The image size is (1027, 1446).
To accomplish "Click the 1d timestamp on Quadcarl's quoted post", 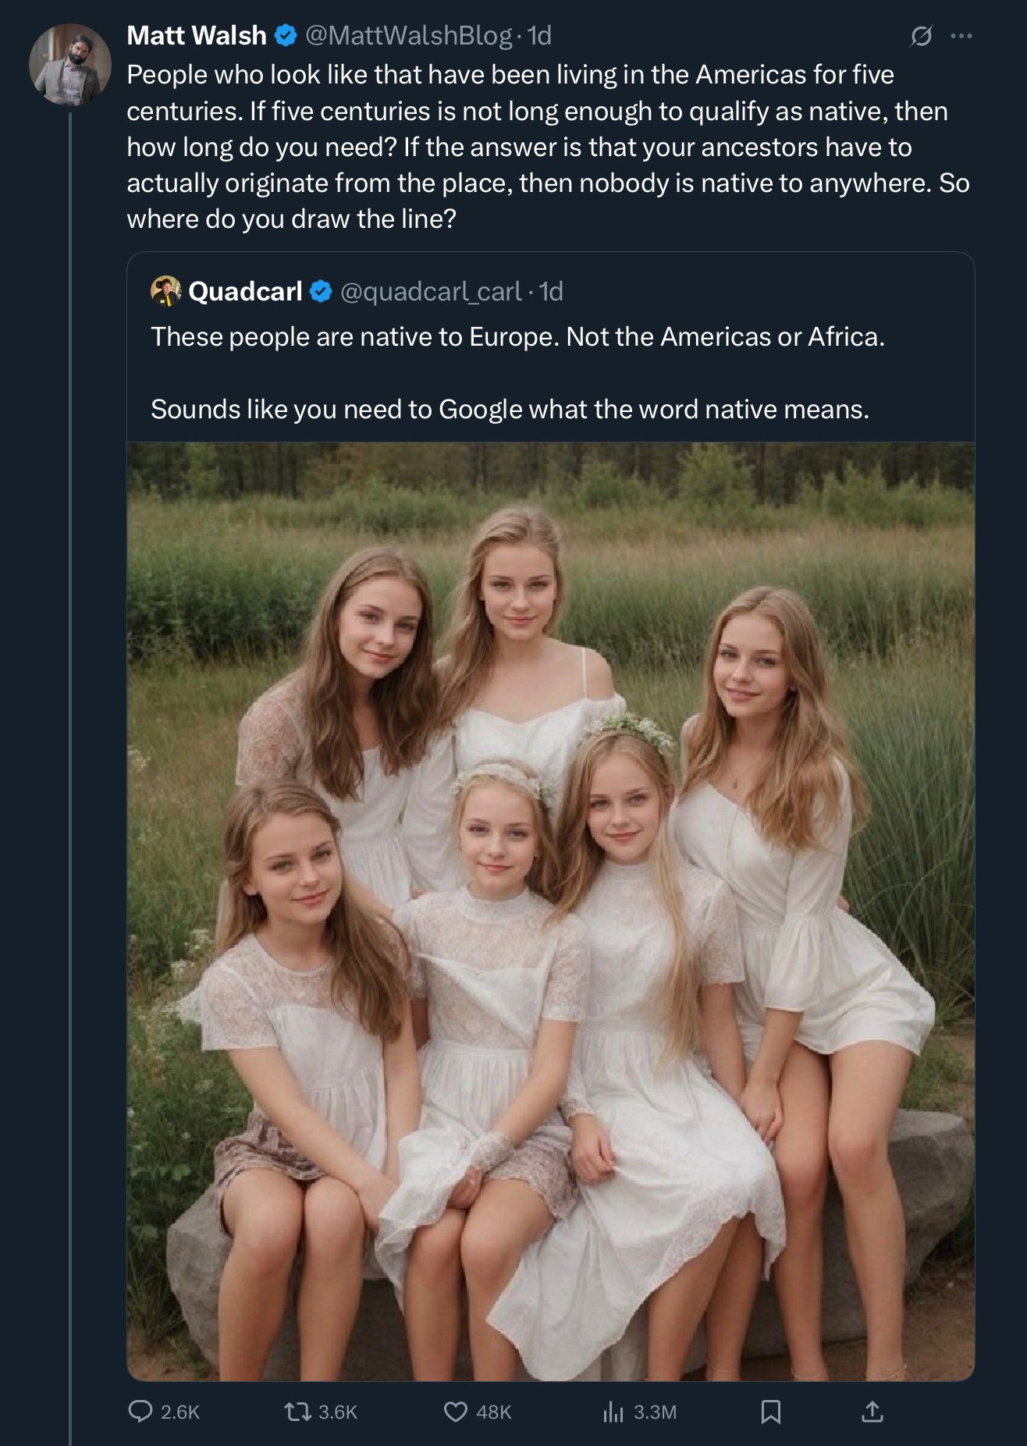I will click(x=551, y=291).
